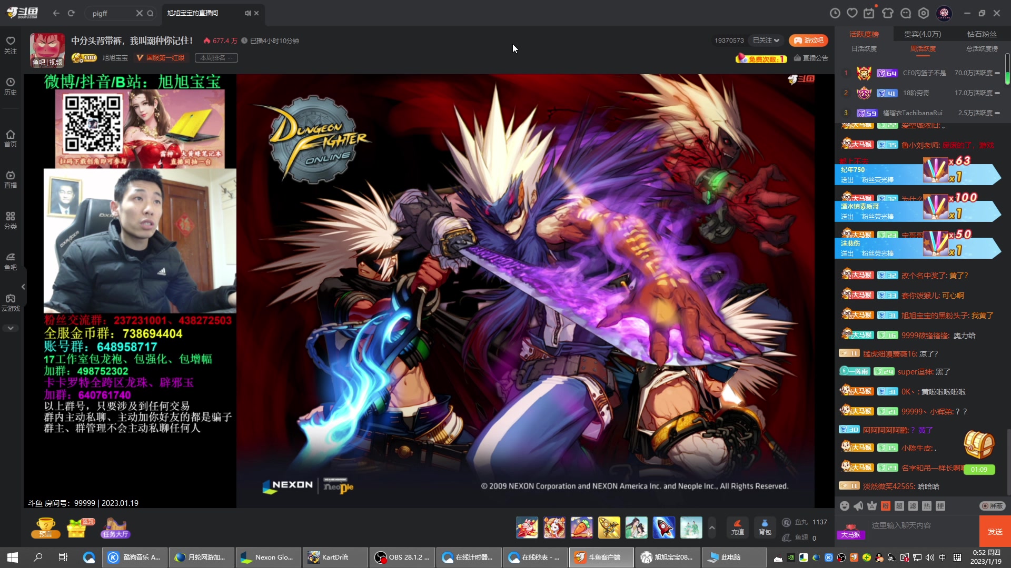Refresh the page with reload icon

(71, 13)
